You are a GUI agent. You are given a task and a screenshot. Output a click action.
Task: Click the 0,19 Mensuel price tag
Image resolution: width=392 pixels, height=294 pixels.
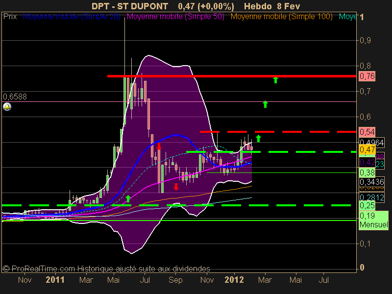[x=373, y=220]
